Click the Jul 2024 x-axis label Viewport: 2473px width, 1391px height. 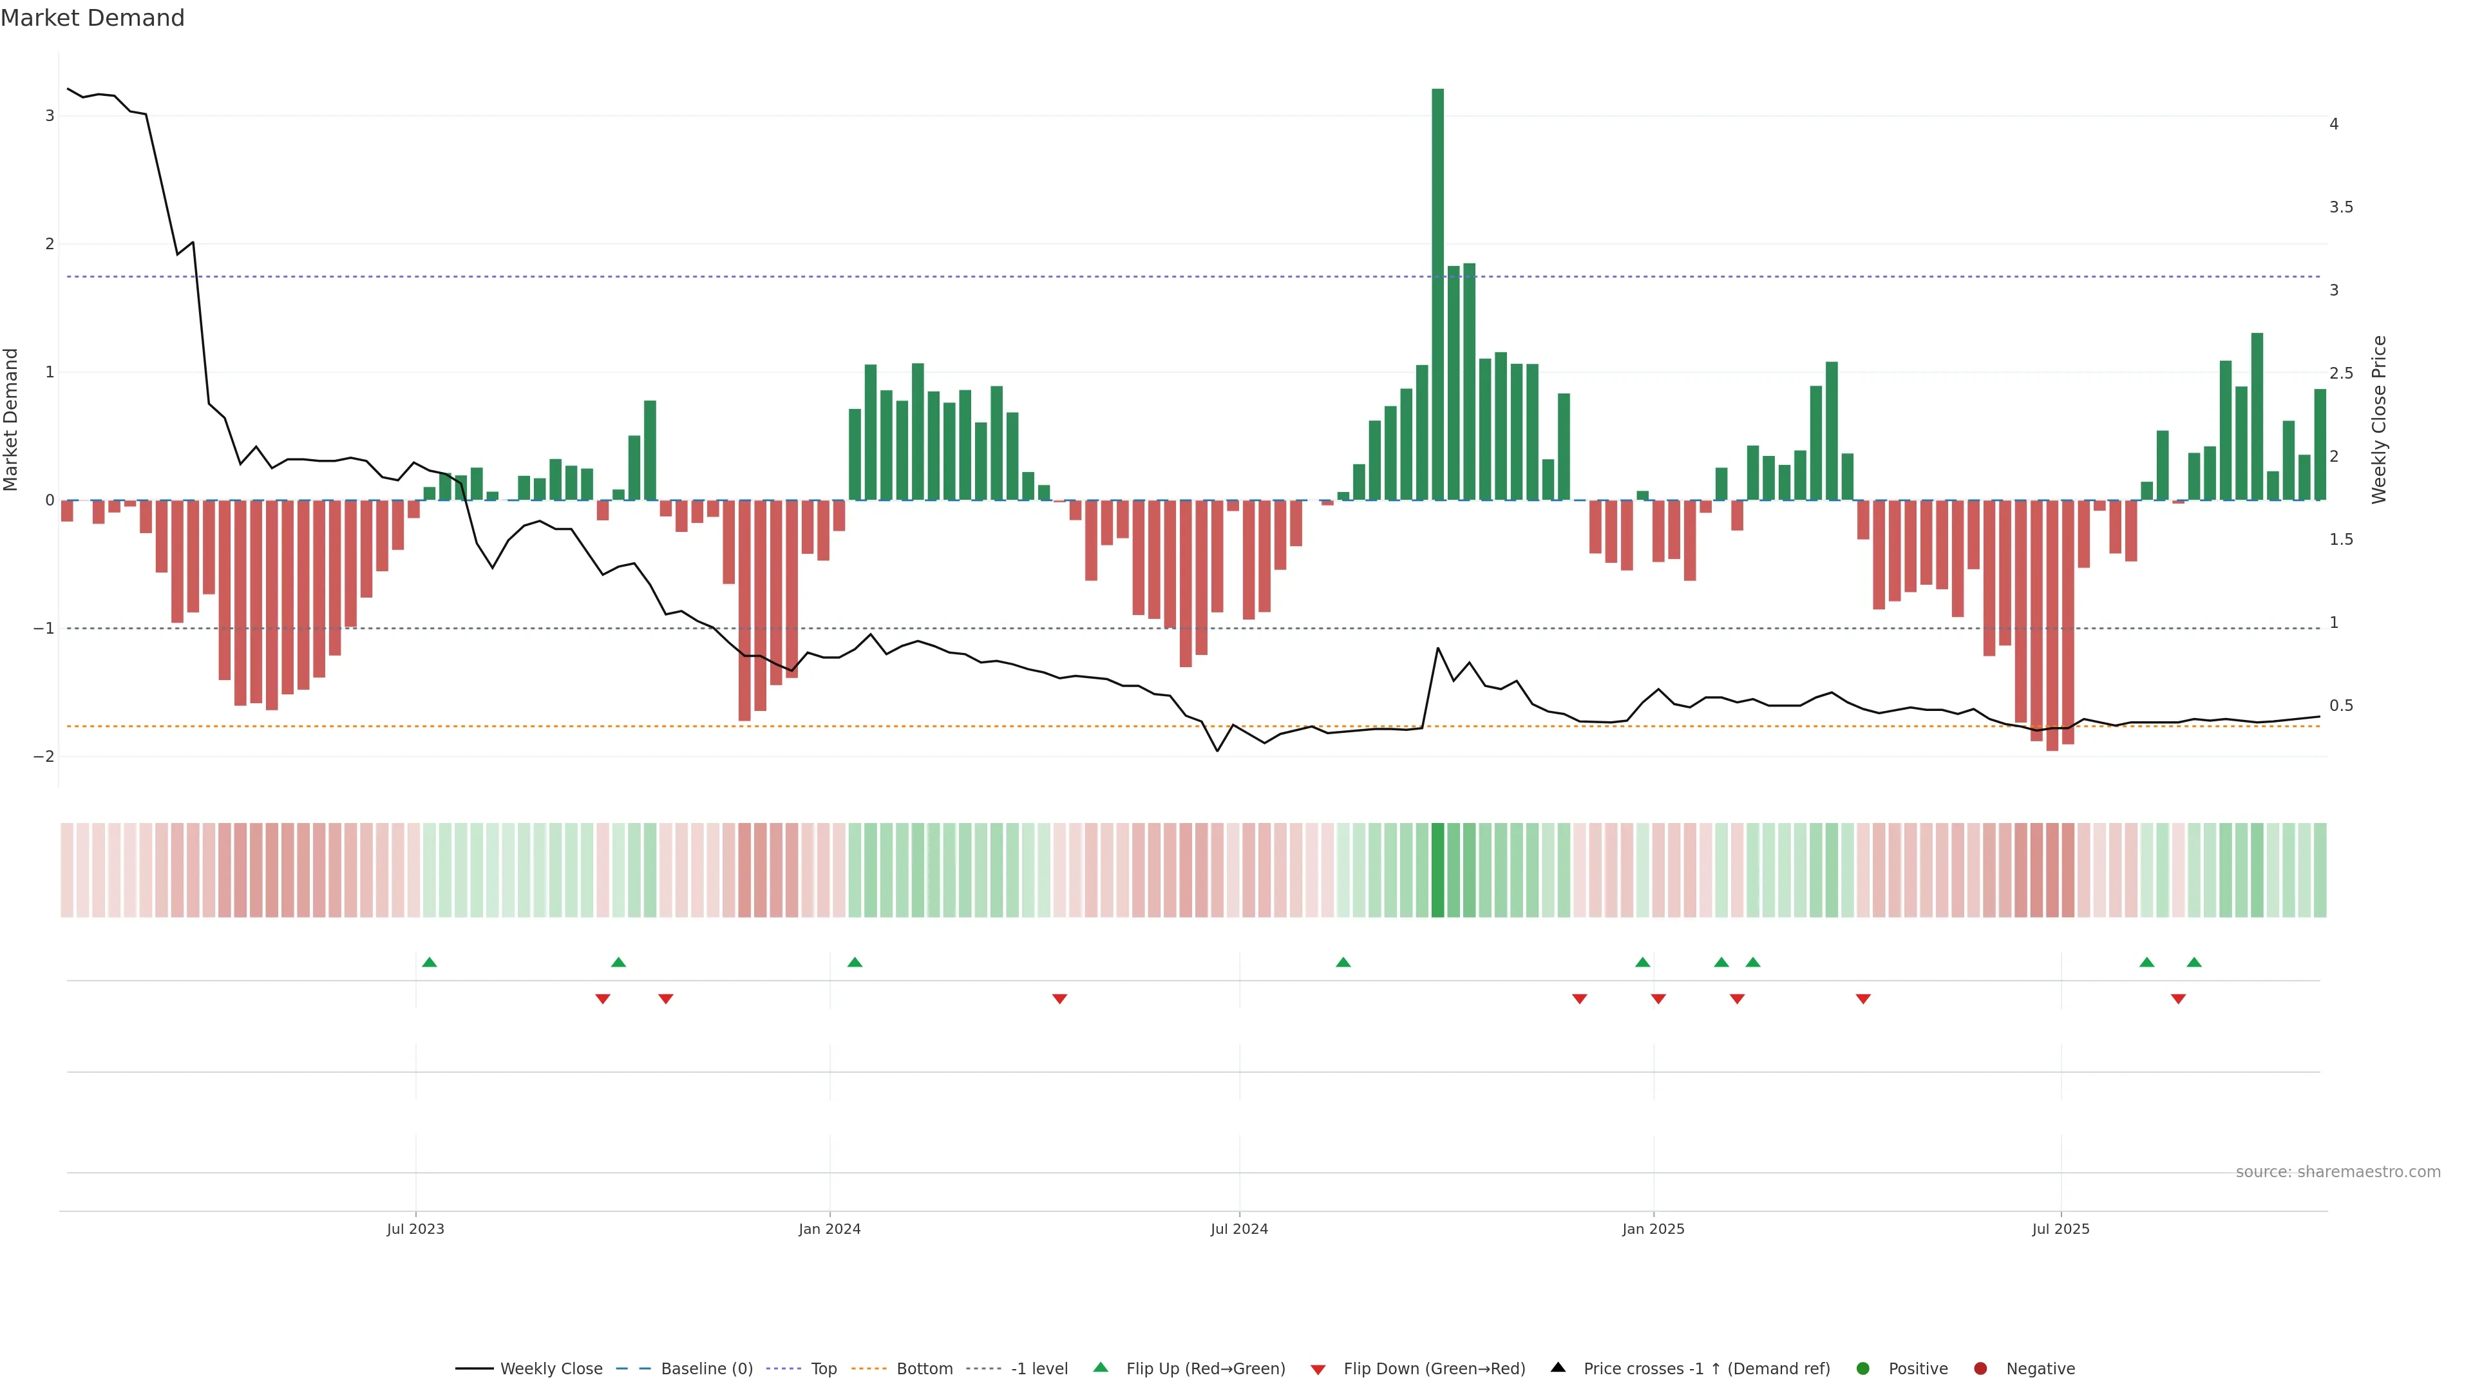tap(1238, 1229)
